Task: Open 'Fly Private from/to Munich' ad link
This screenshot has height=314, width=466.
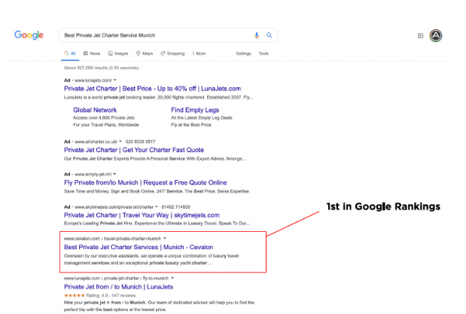Action: [x=145, y=182]
